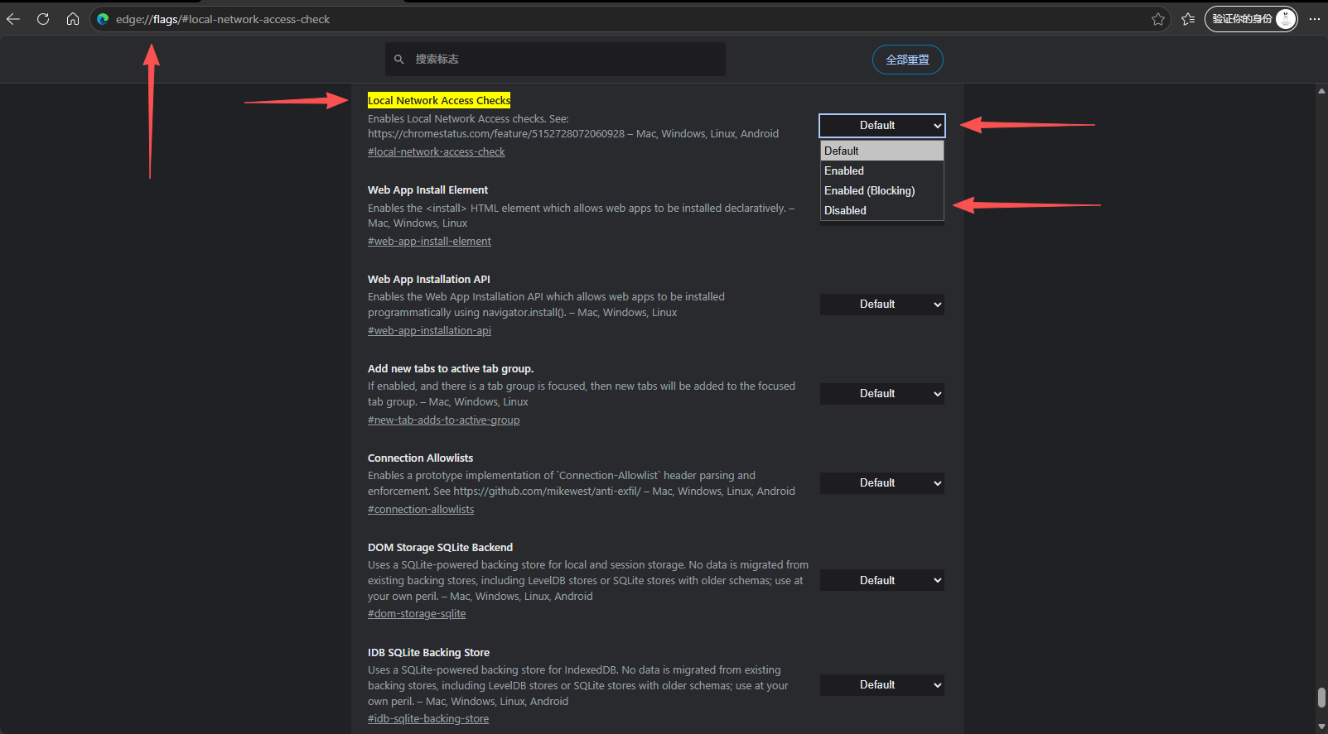
Task: Click the profile identity verification button
Action: (1250, 19)
